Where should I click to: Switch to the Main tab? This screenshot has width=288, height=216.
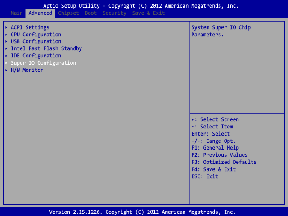pos(17,13)
